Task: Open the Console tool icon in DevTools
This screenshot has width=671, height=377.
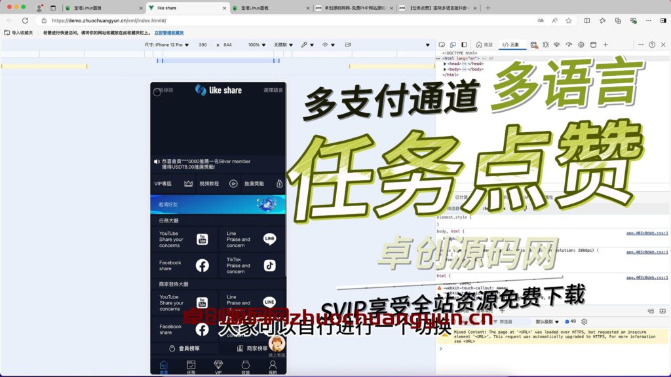Action: click(533, 45)
